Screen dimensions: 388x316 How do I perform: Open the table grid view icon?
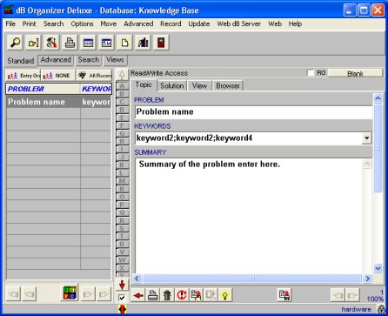pyautogui.click(x=88, y=43)
